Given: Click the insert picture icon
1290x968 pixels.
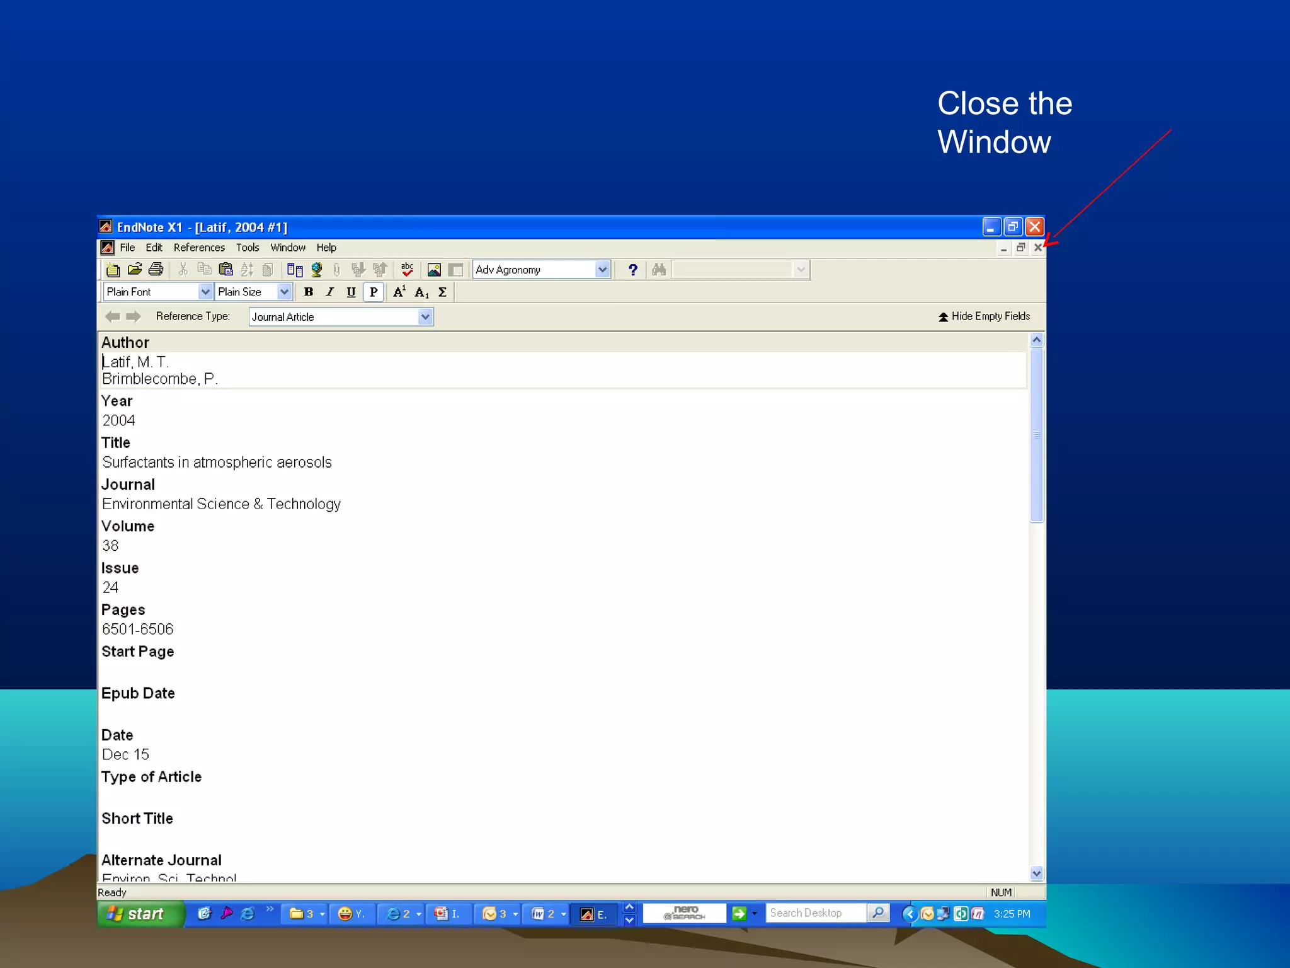Looking at the screenshot, I should click(434, 270).
